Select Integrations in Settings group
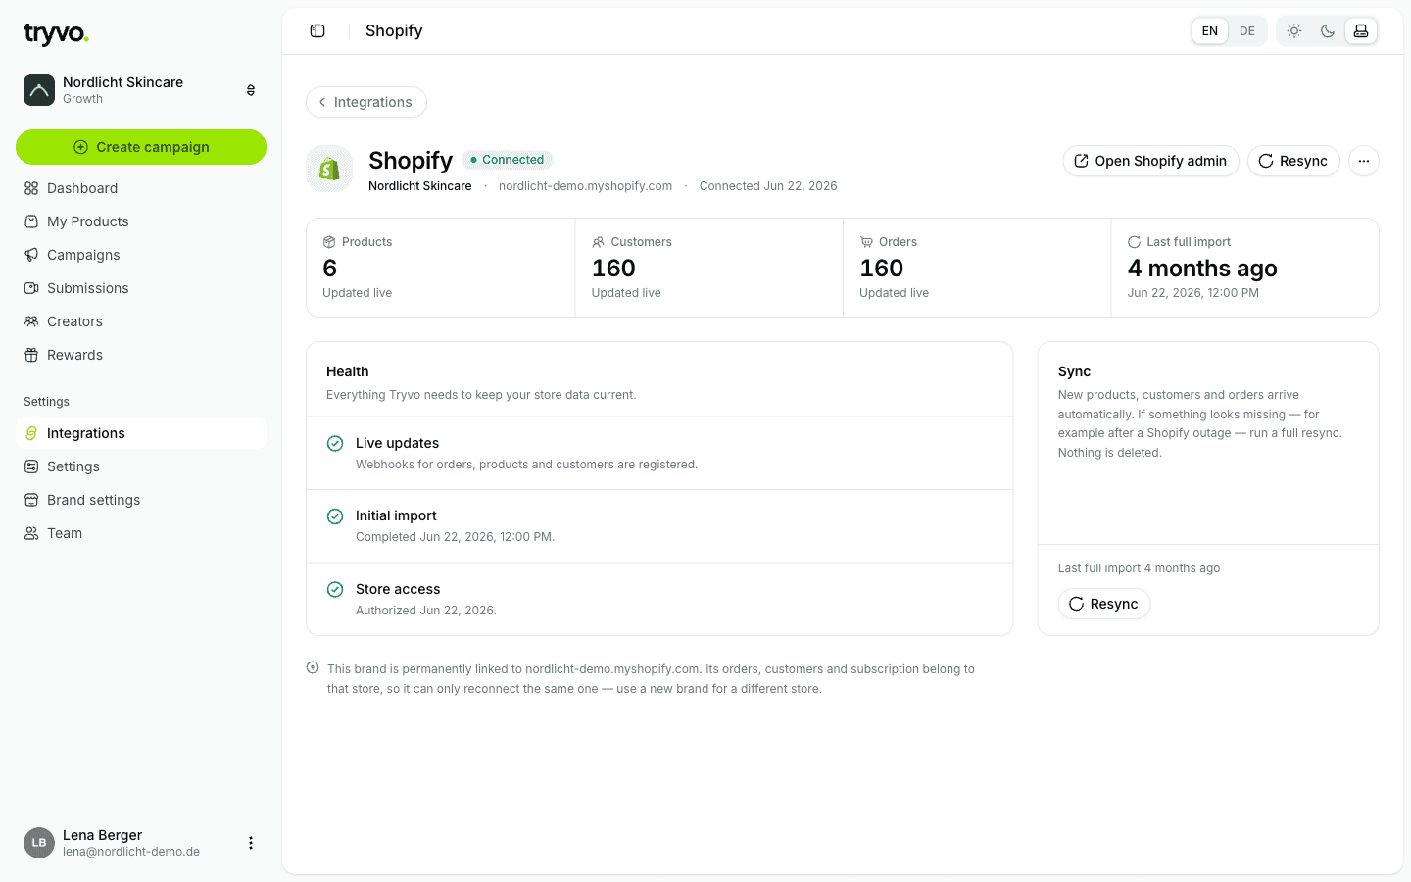Viewport: 1411px width, 882px height. [x=141, y=433]
